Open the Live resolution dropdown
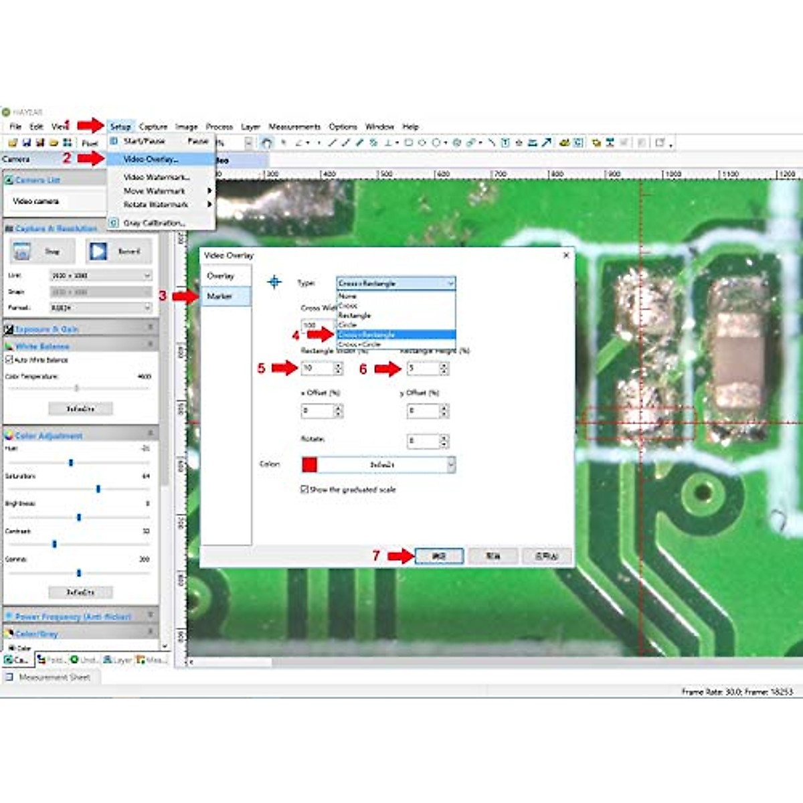 tap(100, 276)
